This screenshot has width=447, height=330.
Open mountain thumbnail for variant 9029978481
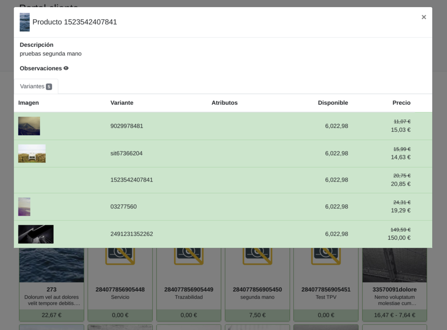click(x=29, y=126)
